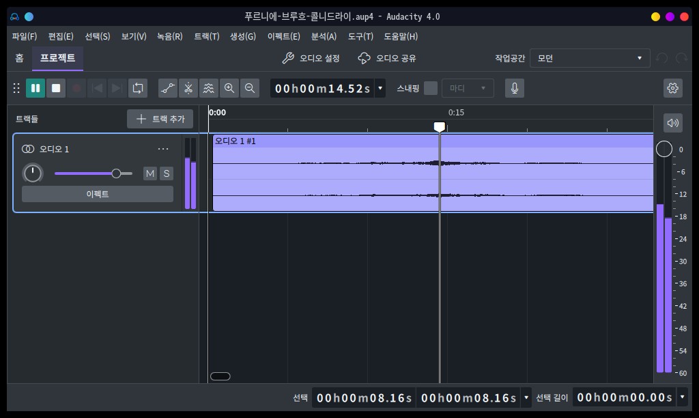Click the 0:15 mark on the ruler

pos(456,113)
